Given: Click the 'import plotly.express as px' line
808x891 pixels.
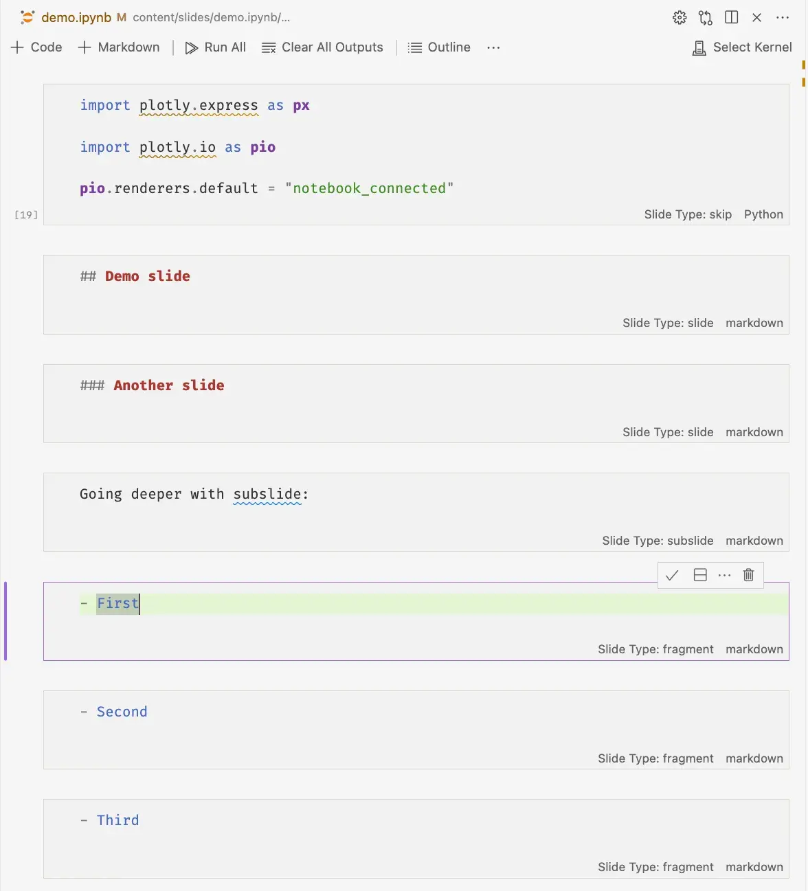Looking at the screenshot, I should [195, 105].
